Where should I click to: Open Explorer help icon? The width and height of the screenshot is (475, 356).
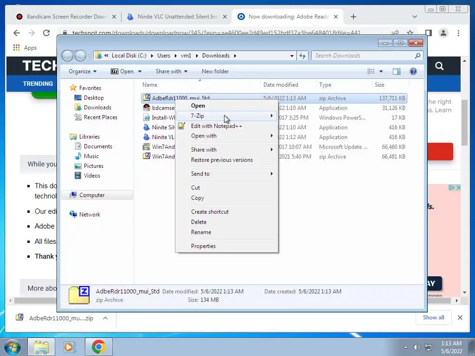[x=413, y=71]
